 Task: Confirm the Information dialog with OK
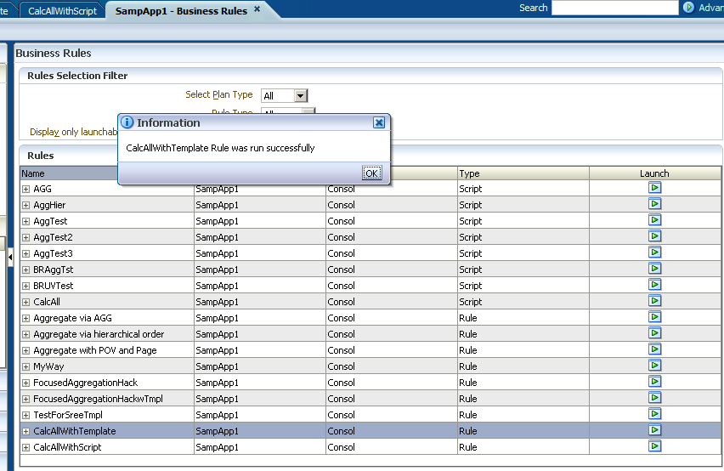pyautogui.click(x=371, y=173)
